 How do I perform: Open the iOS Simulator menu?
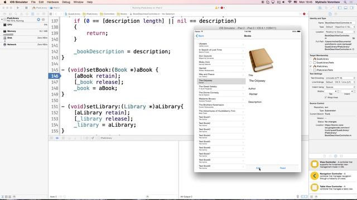point(18,2)
